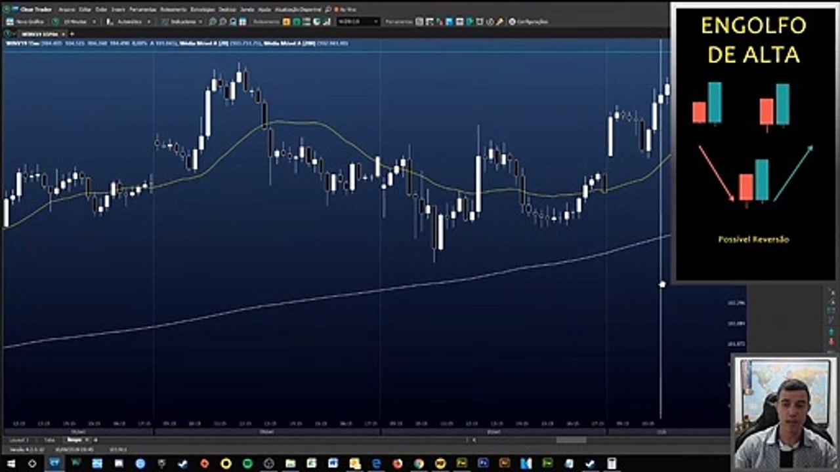Click the green Roteamento toolbar icon
840x472 pixels.
point(297,22)
